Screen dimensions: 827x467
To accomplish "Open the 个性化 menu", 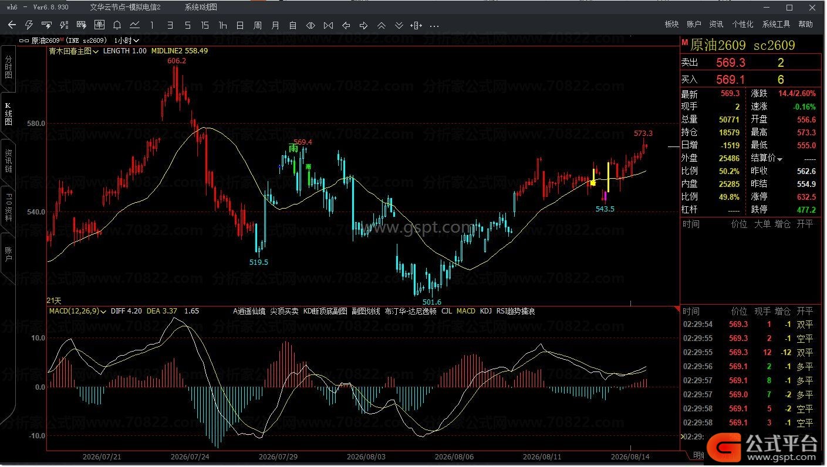I will (x=742, y=24).
